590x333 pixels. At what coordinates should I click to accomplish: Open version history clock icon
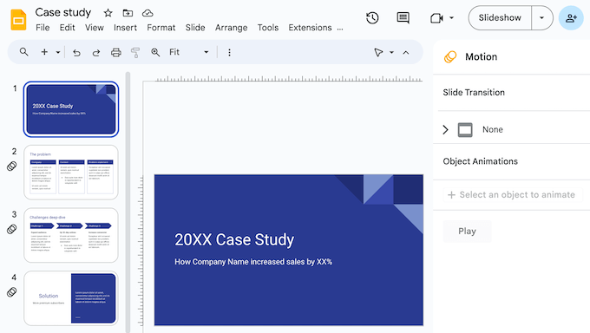tap(372, 17)
